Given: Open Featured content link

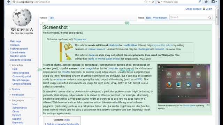Looking at the screenshot, I should pos(19,49).
